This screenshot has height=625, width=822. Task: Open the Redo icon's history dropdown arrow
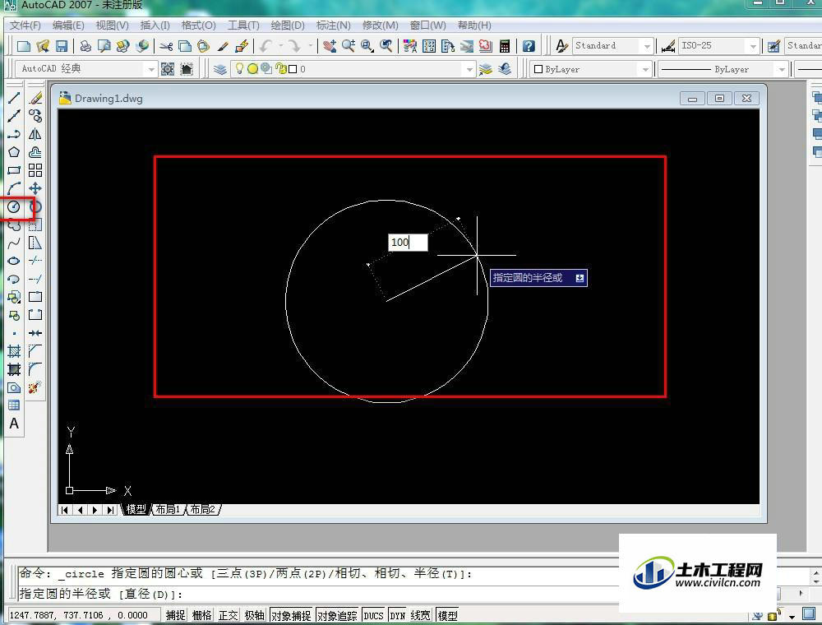[311, 46]
